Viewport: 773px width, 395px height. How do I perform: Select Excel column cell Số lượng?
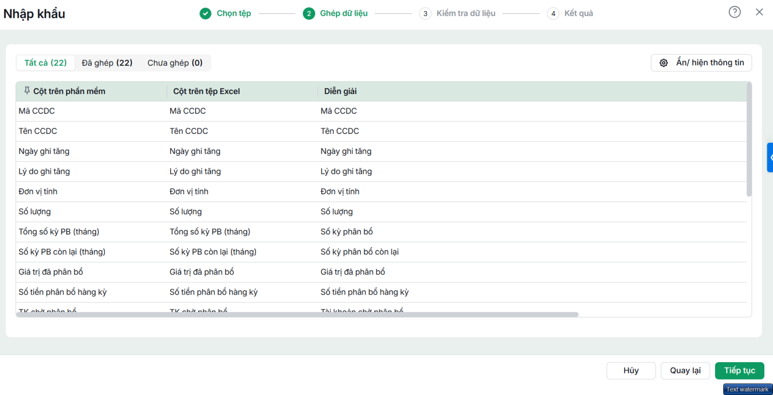[x=186, y=212]
